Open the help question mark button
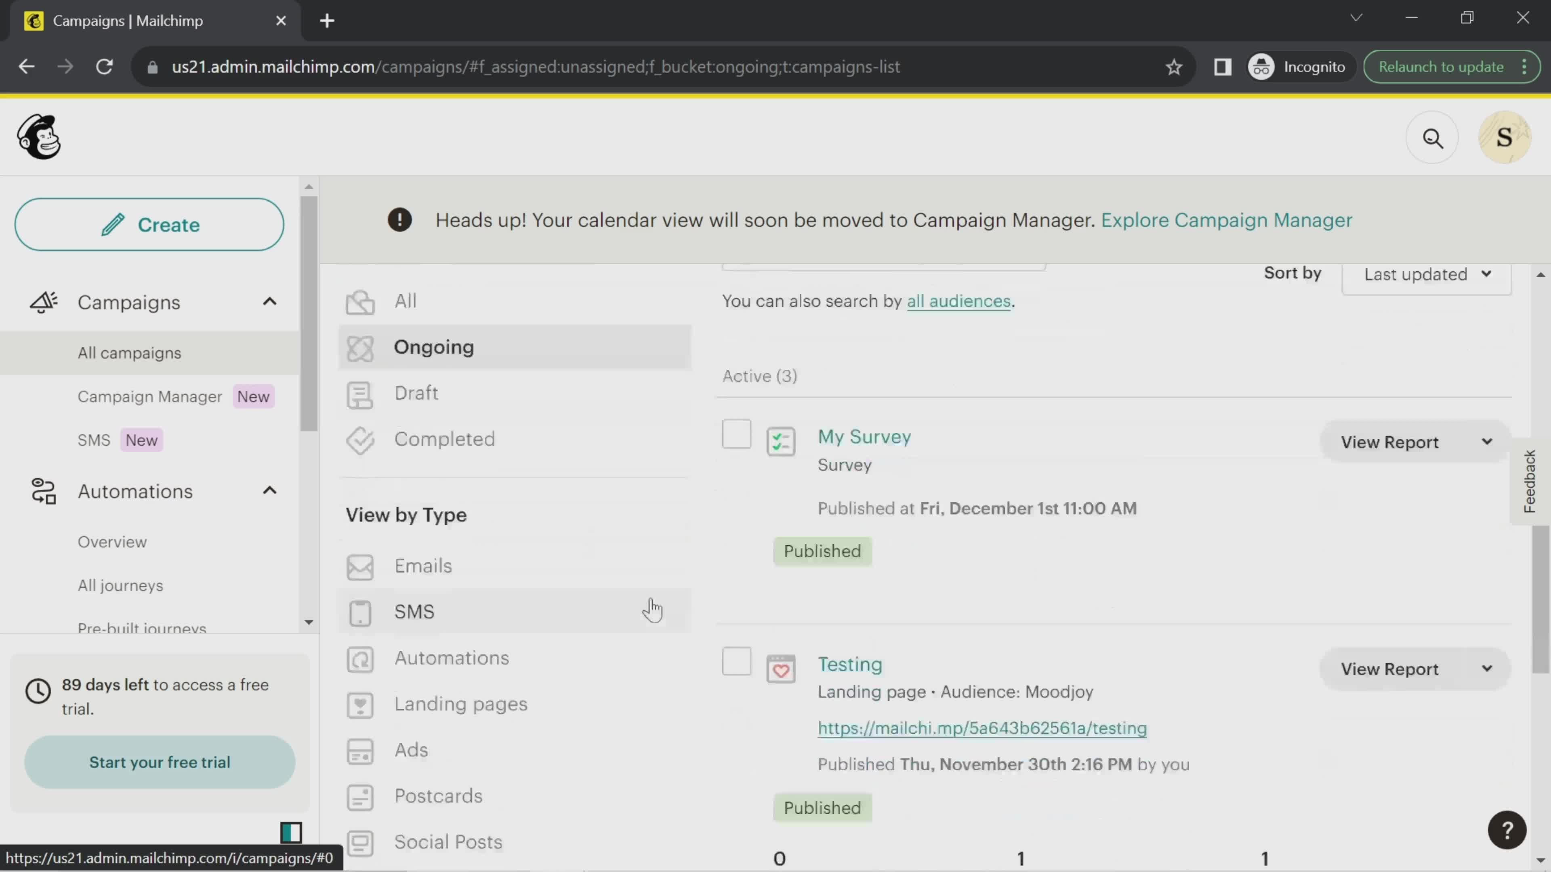The width and height of the screenshot is (1551, 872). (1507, 830)
